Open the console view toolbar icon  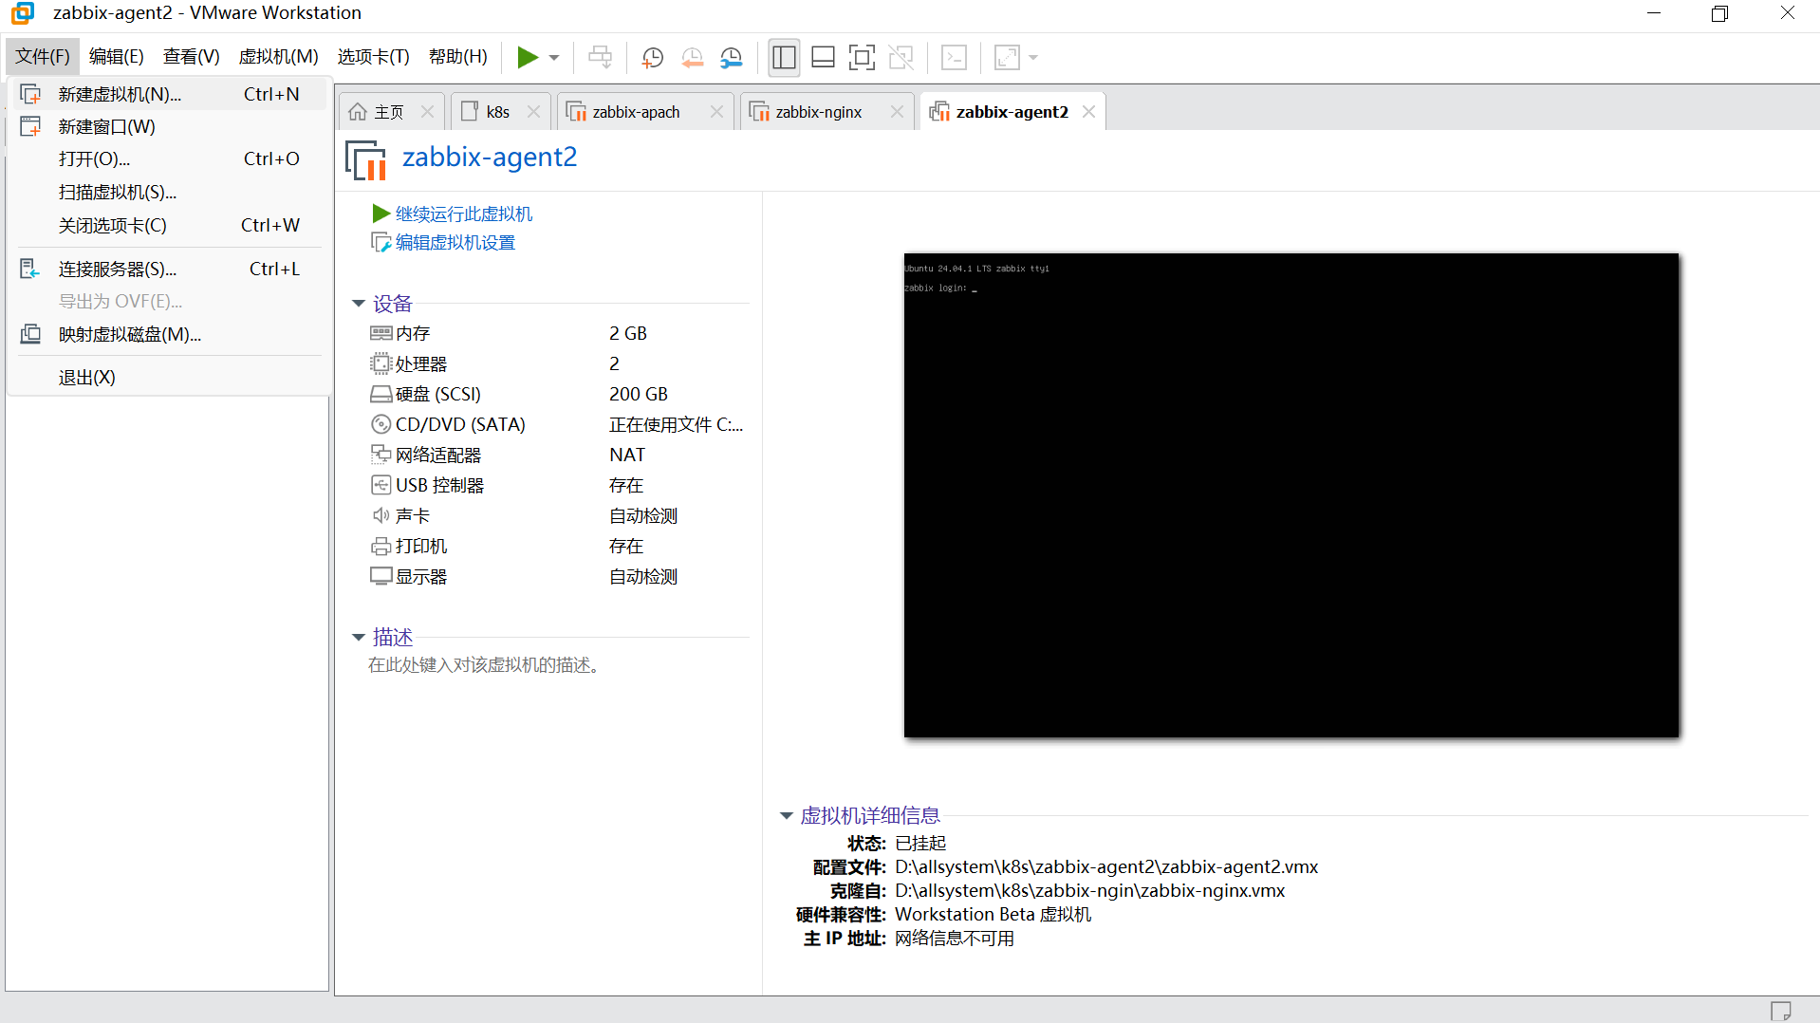(x=954, y=58)
